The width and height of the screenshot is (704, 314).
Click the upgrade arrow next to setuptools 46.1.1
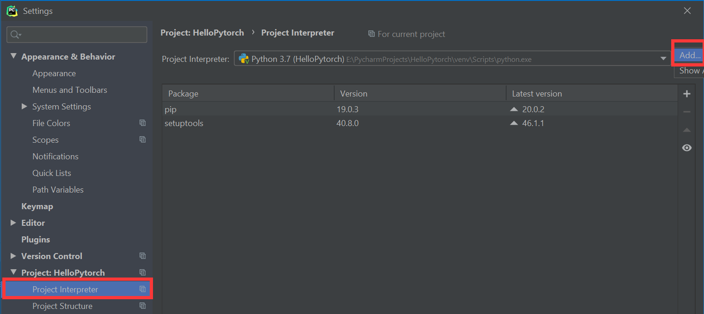[x=514, y=123]
